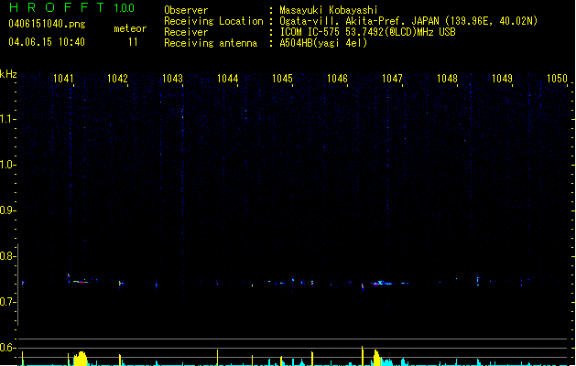Click the 1042 time axis marker
Screen dimensions: 576x366
[117, 79]
